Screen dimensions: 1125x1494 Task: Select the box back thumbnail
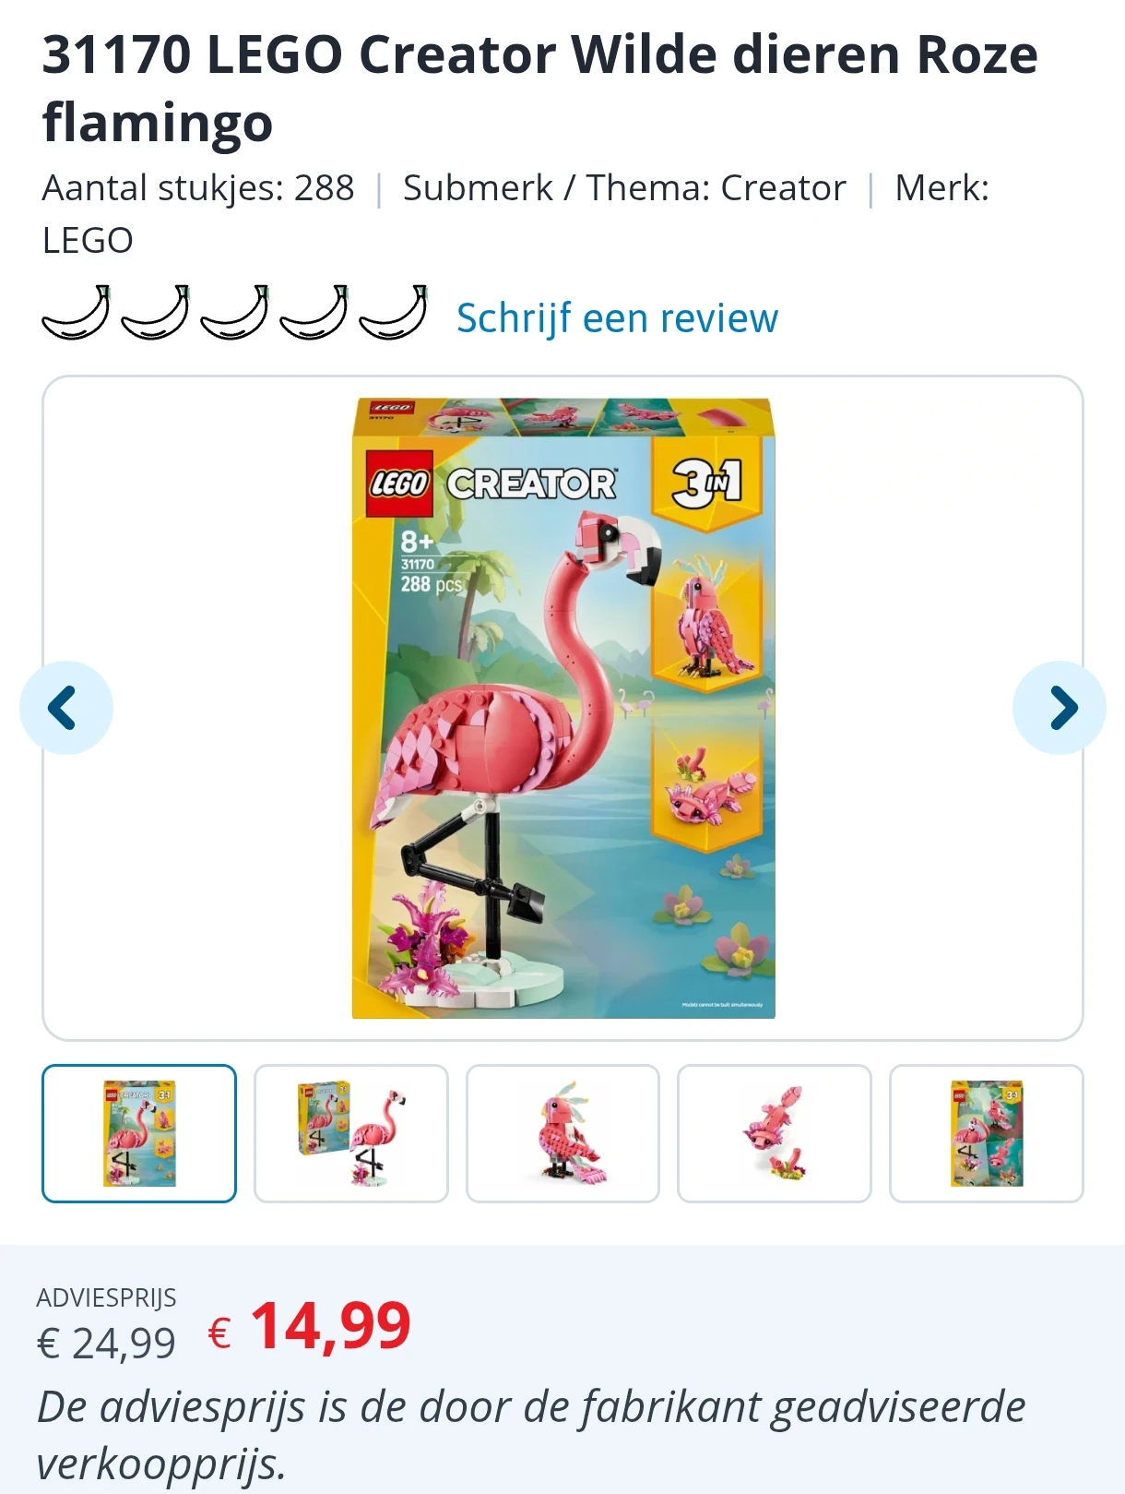point(987,1133)
